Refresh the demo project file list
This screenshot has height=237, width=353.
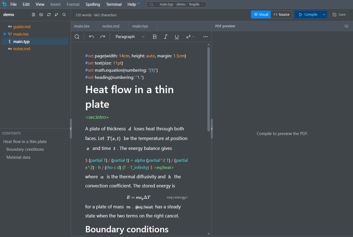pos(49,15)
